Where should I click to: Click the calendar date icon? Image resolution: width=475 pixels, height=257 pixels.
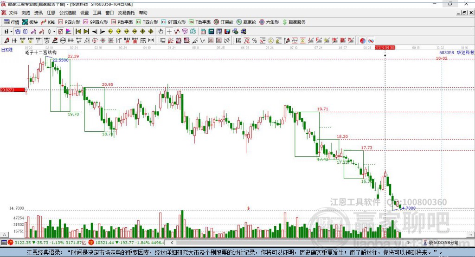203,32
